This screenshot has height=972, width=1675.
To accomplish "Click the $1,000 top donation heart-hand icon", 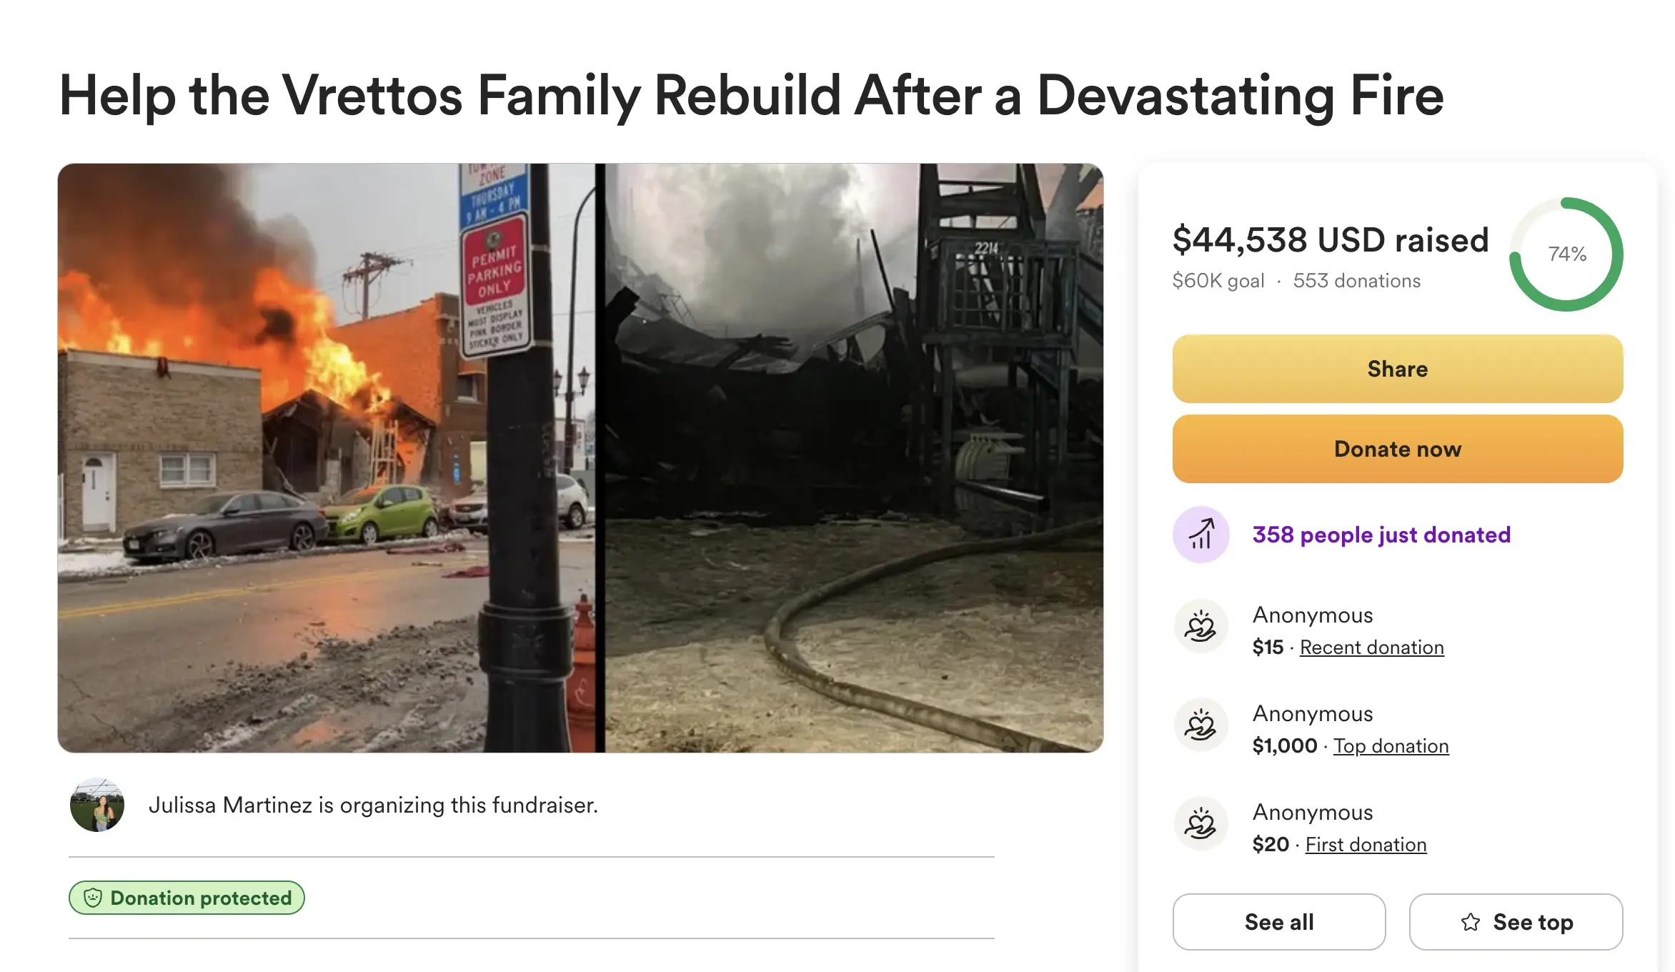I will (1201, 725).
